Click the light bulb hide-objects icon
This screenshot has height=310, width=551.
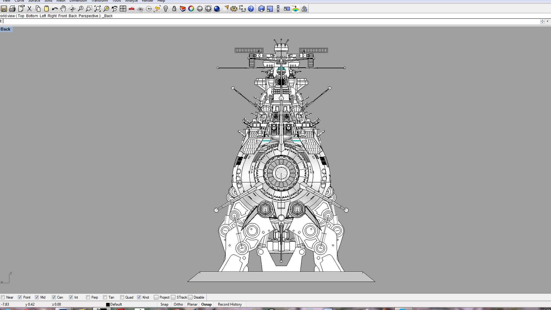click(x=166, y=9)
